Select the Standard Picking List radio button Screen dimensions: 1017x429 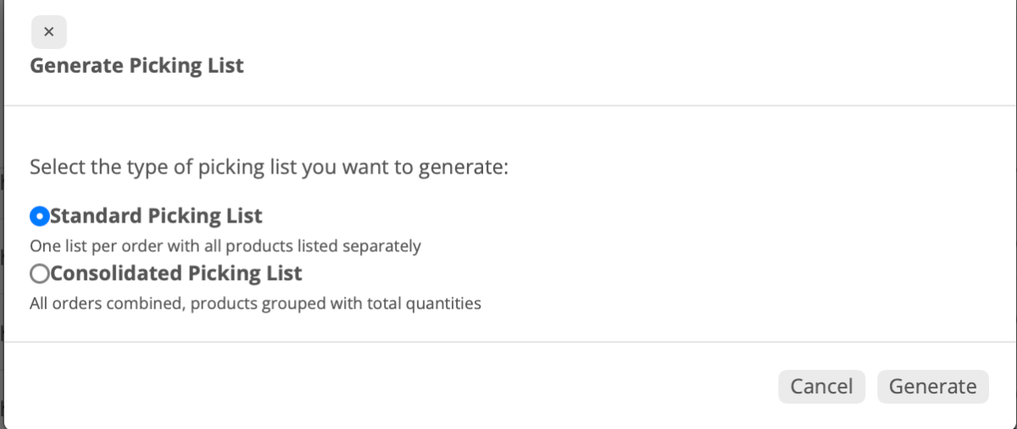39,217
